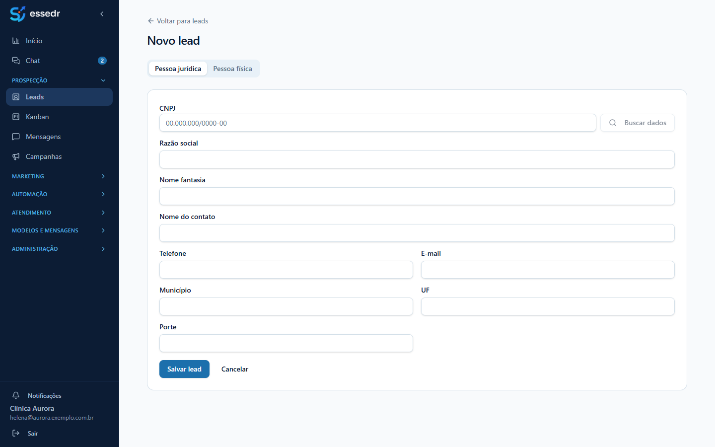Click the magnifier icon in Buscar dados
The height and width of the screenshot is (447, 715).
(613, 123)
